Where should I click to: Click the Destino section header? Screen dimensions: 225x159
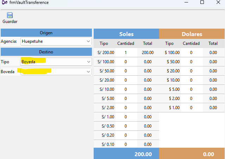[x=46, y=52]
